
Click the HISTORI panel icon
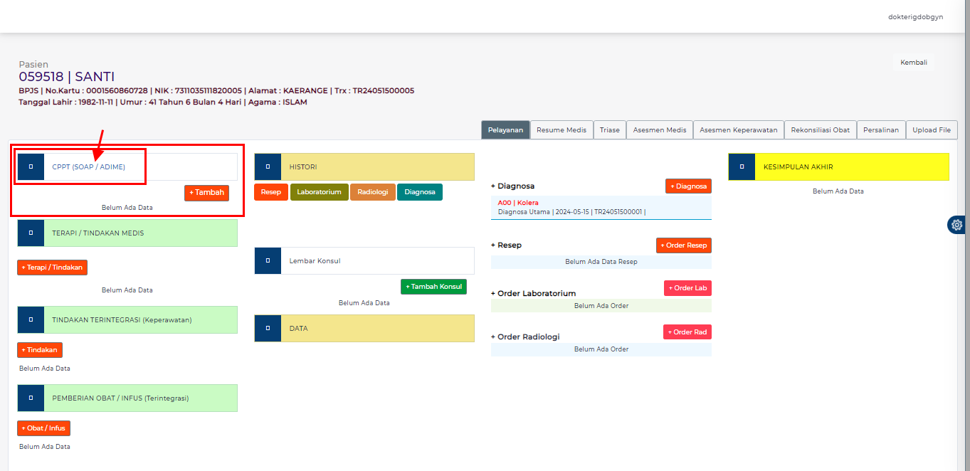click(x=268, y=166)
